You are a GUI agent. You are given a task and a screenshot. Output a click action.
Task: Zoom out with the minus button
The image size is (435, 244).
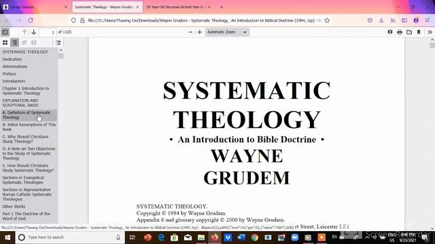[190, 32]
